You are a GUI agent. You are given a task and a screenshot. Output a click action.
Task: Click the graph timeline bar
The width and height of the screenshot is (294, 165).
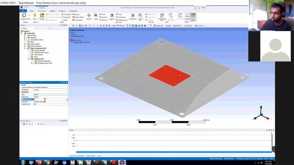click(174, 152)
